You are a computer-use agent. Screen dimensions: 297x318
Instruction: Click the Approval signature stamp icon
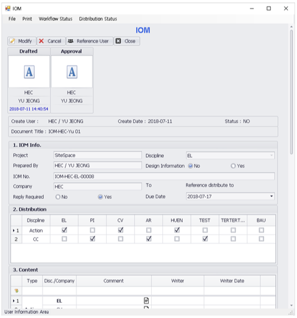[x=72, y=72]
